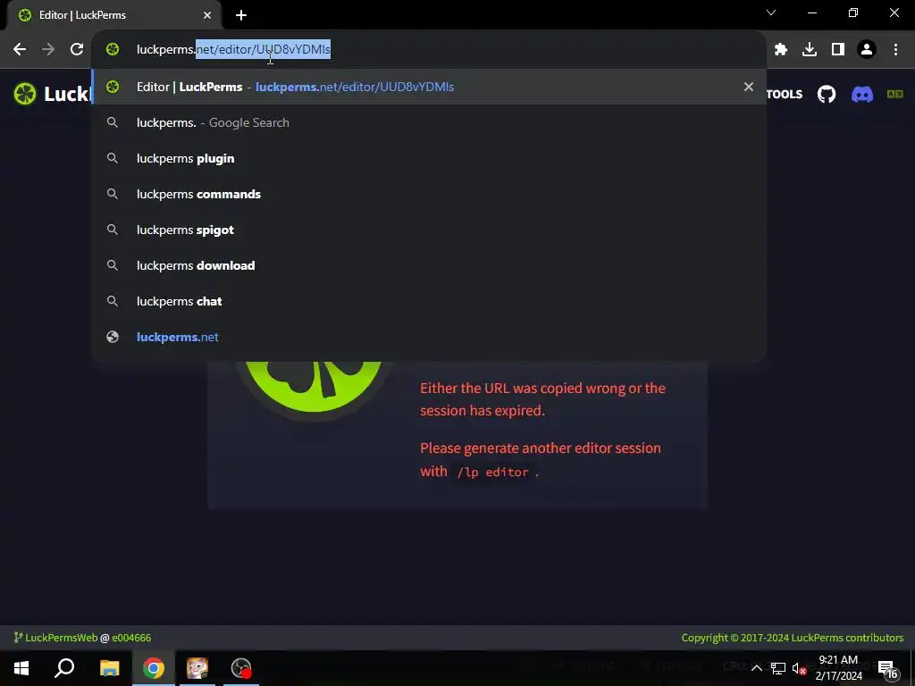Click the Chrome taskbar icon
915x686 pixels.
(154, 668)
